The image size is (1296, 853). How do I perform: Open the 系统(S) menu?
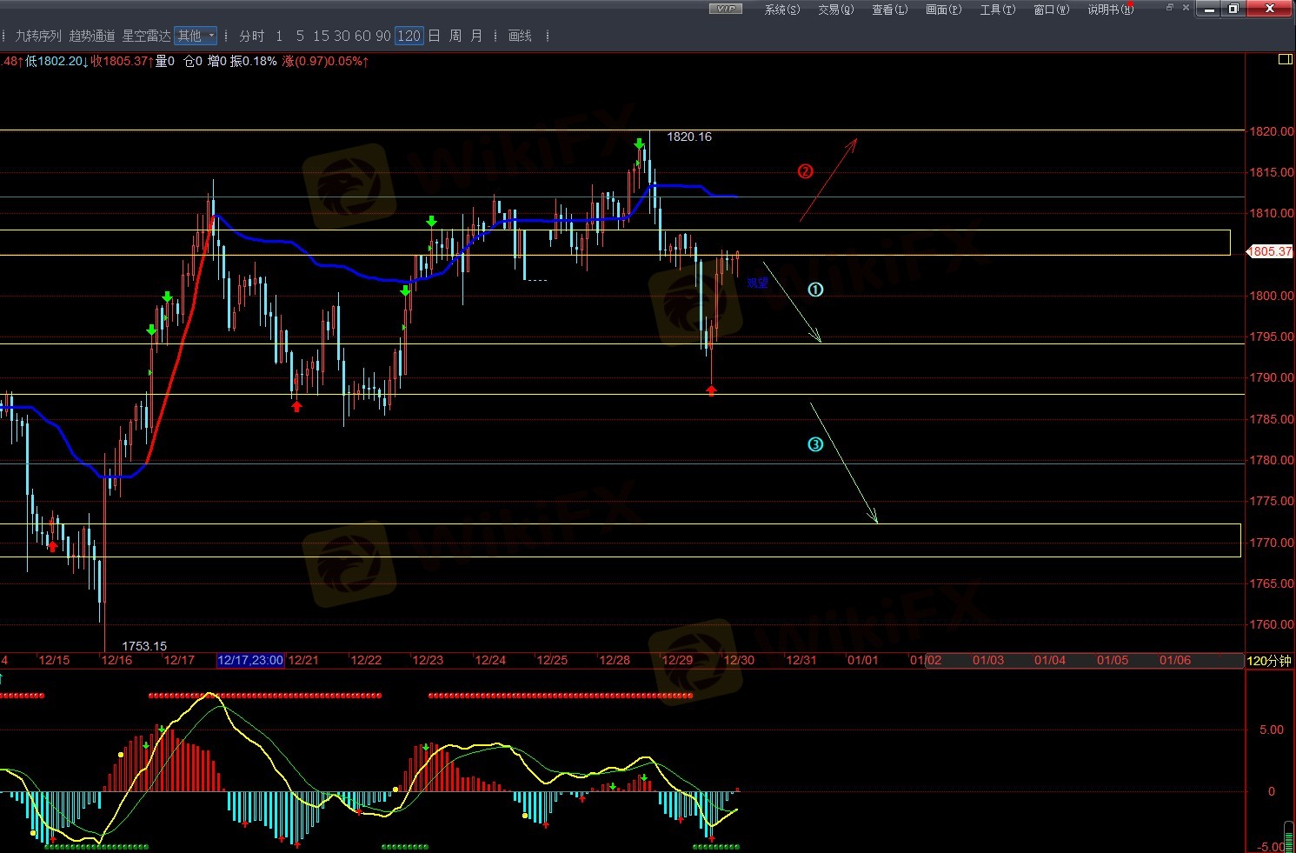(781, 10)
